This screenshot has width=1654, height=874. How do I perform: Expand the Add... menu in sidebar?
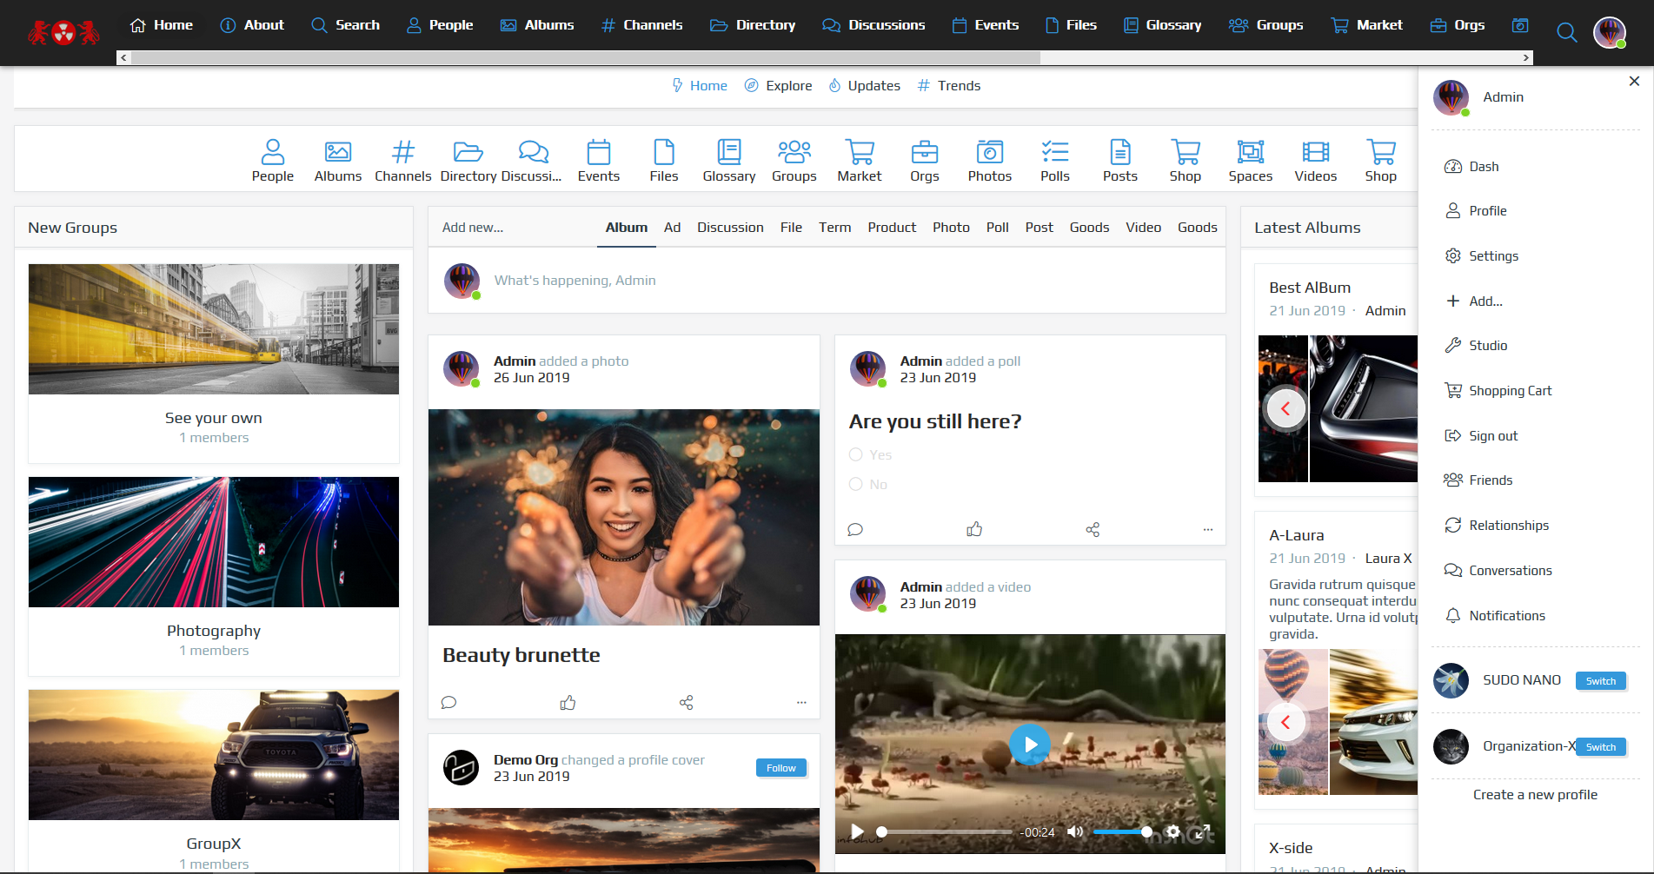click(x=1485, y=301)
